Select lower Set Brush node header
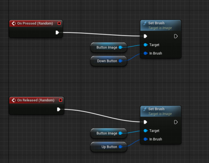 tap(161, 112)
